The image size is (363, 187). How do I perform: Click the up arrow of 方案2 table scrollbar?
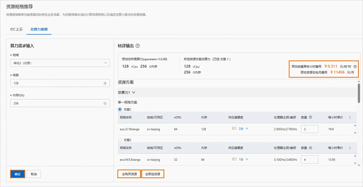click(355, 156)
